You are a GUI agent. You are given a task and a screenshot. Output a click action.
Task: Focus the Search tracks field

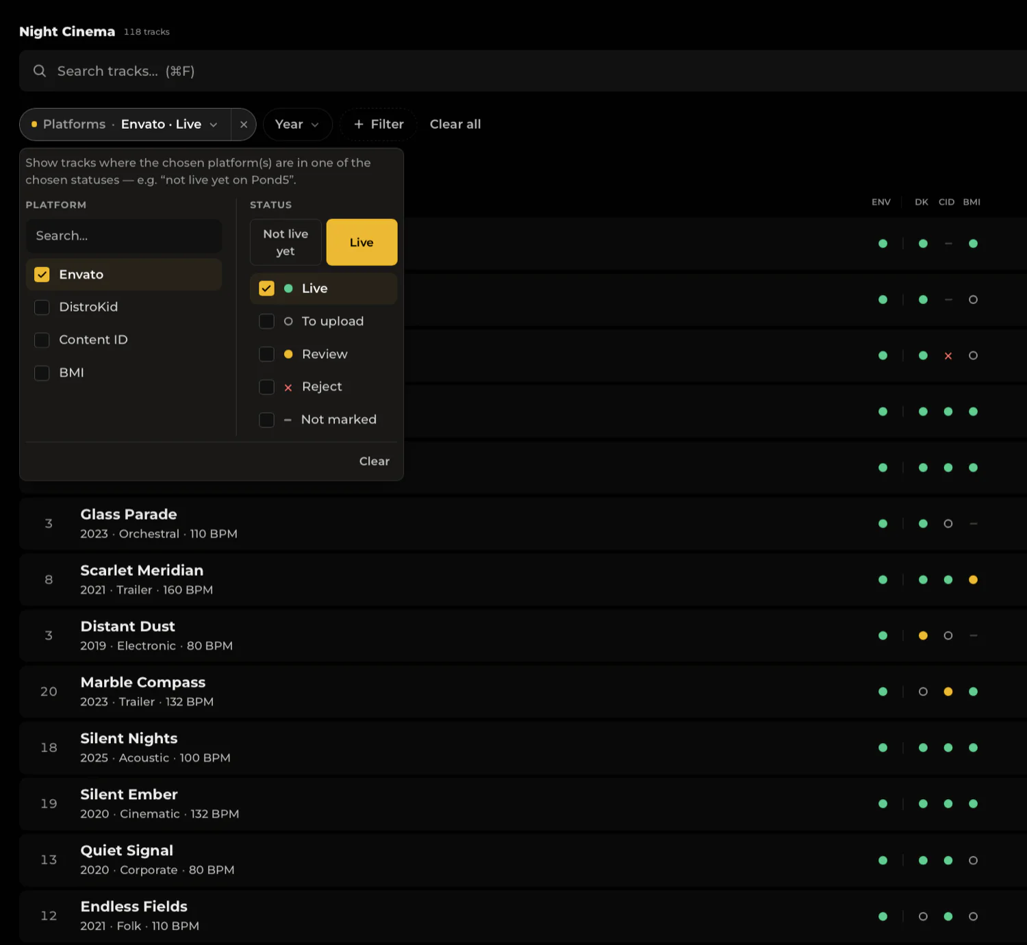pyautogui.click(x=523, y=71)
